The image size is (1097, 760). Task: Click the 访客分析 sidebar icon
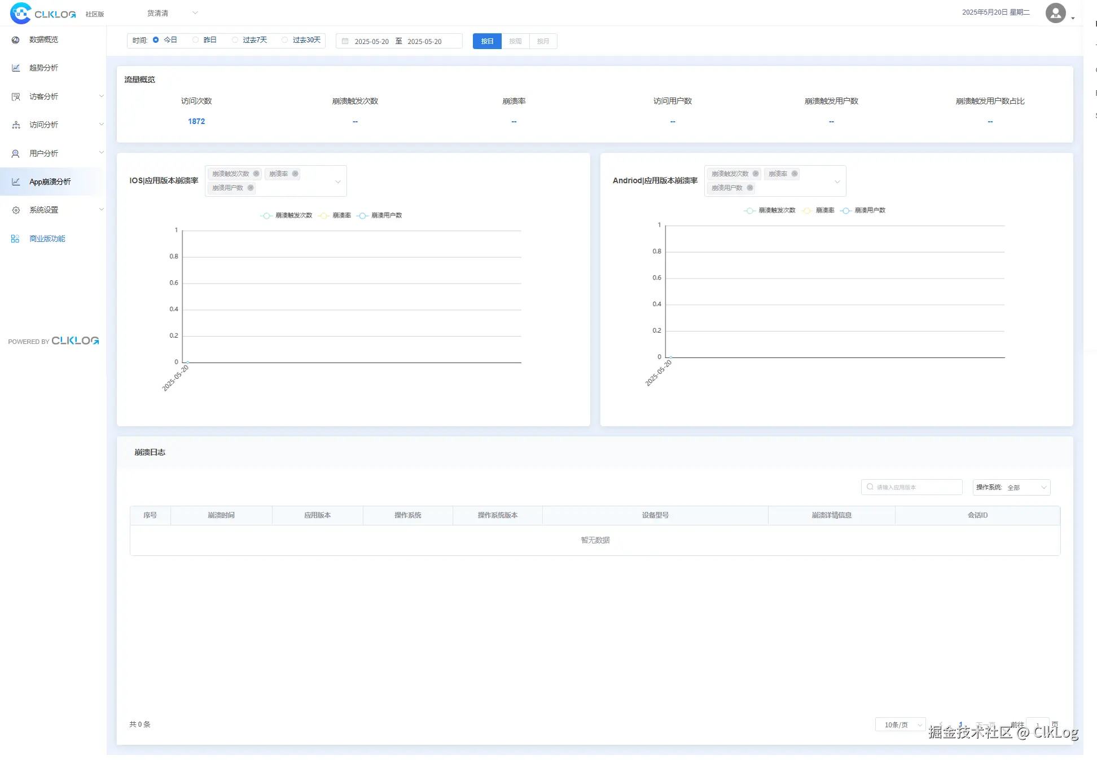[x=16, y=97]
